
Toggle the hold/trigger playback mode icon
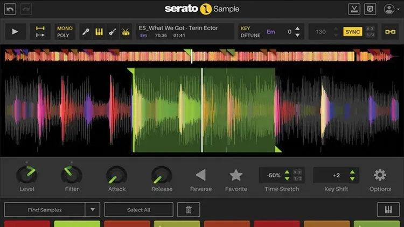pos(40,31)
